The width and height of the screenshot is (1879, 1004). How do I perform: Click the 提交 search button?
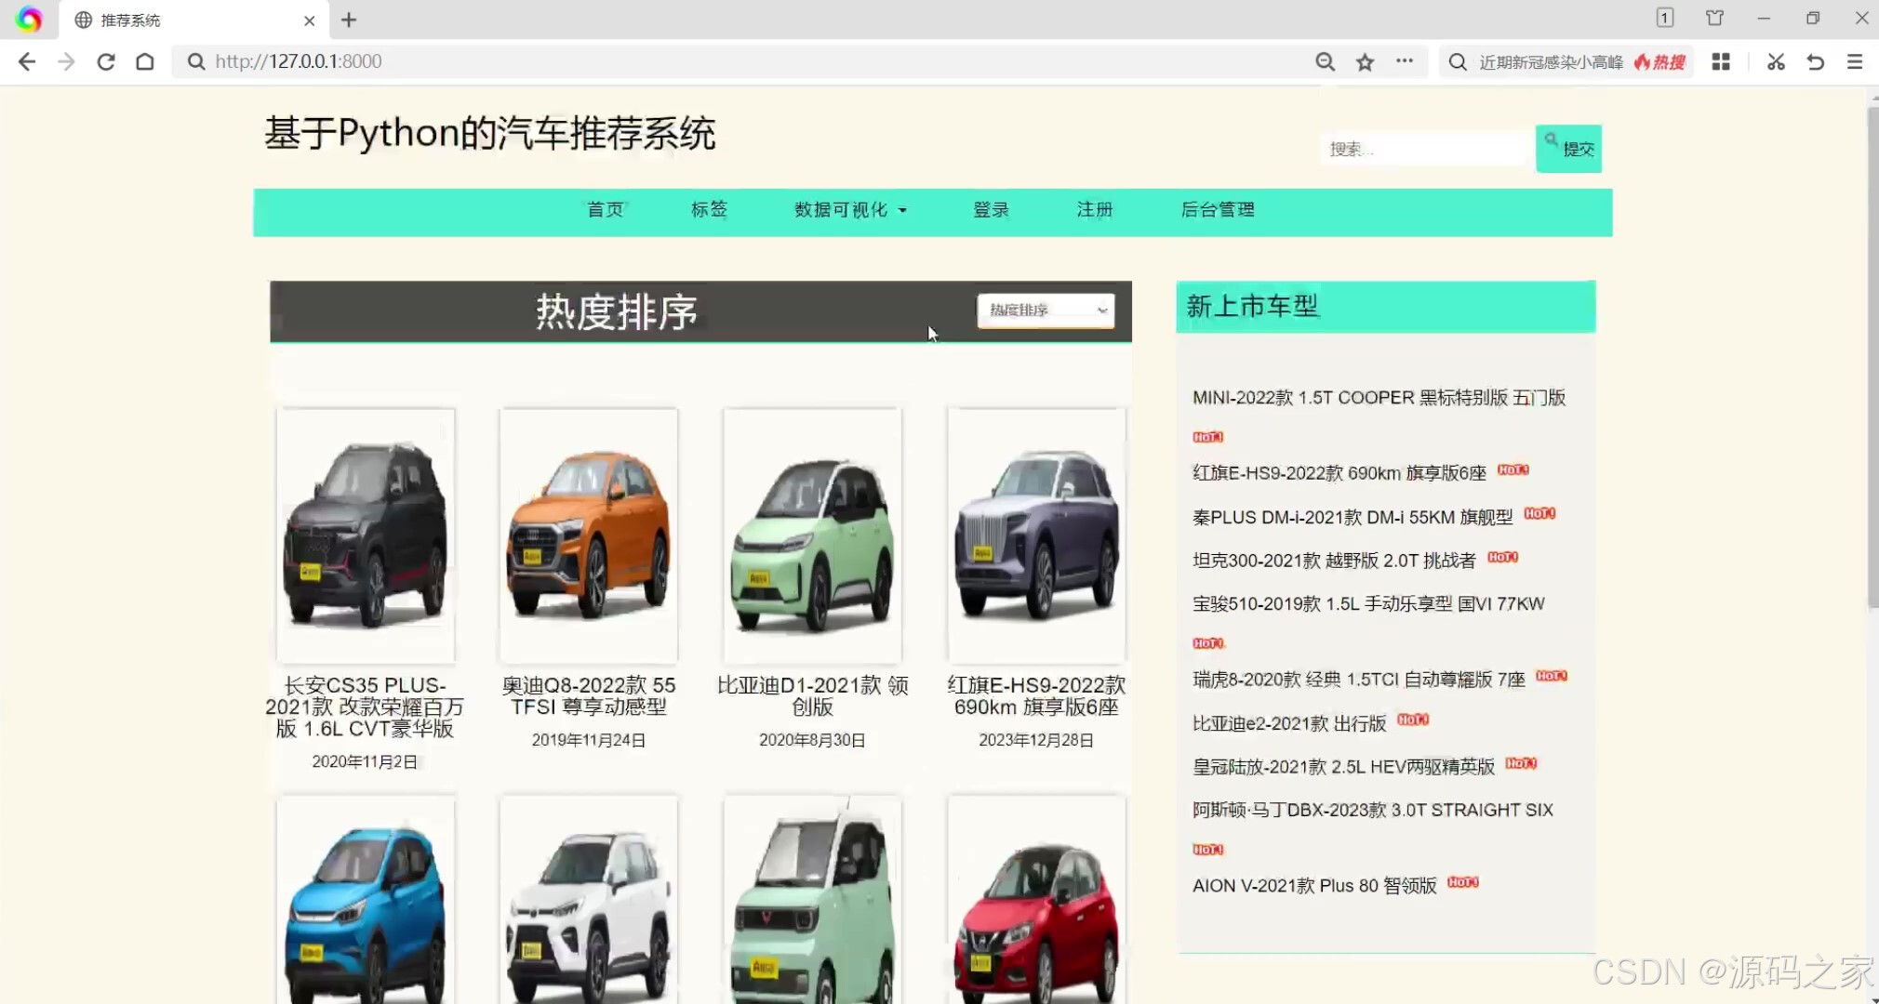pos(1568,149)
